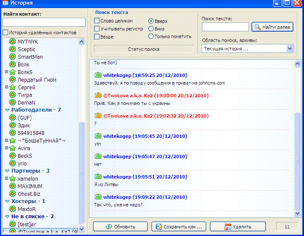The width and height of the screenshot is (304, 236).
Task: Click the yellow message icon at 19:00:00
Action: point(98,95)
